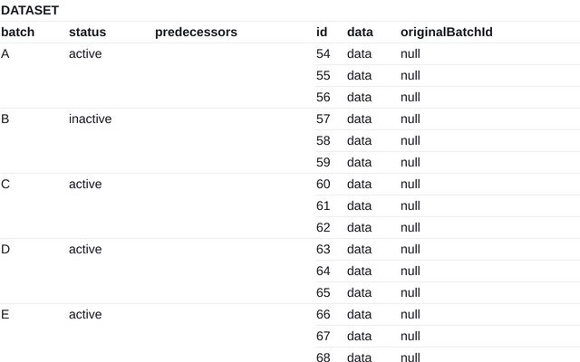The width and height of the screenshot is (580, 362).
Task: Click row id 60
Action: coord(324,184)
